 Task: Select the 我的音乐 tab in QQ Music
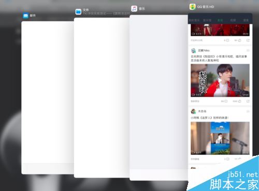194,20
